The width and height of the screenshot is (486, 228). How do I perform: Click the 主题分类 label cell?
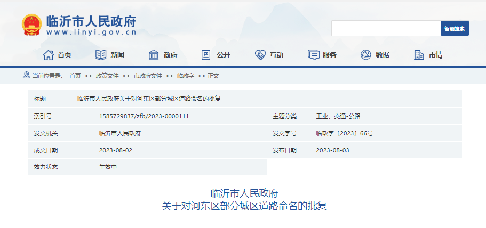click(288, 116)
